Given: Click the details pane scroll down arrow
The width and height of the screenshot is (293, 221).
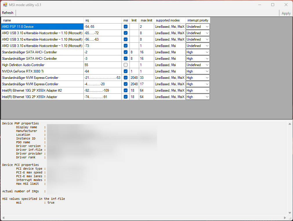Looking at the screenshot, I should [290, 213].
